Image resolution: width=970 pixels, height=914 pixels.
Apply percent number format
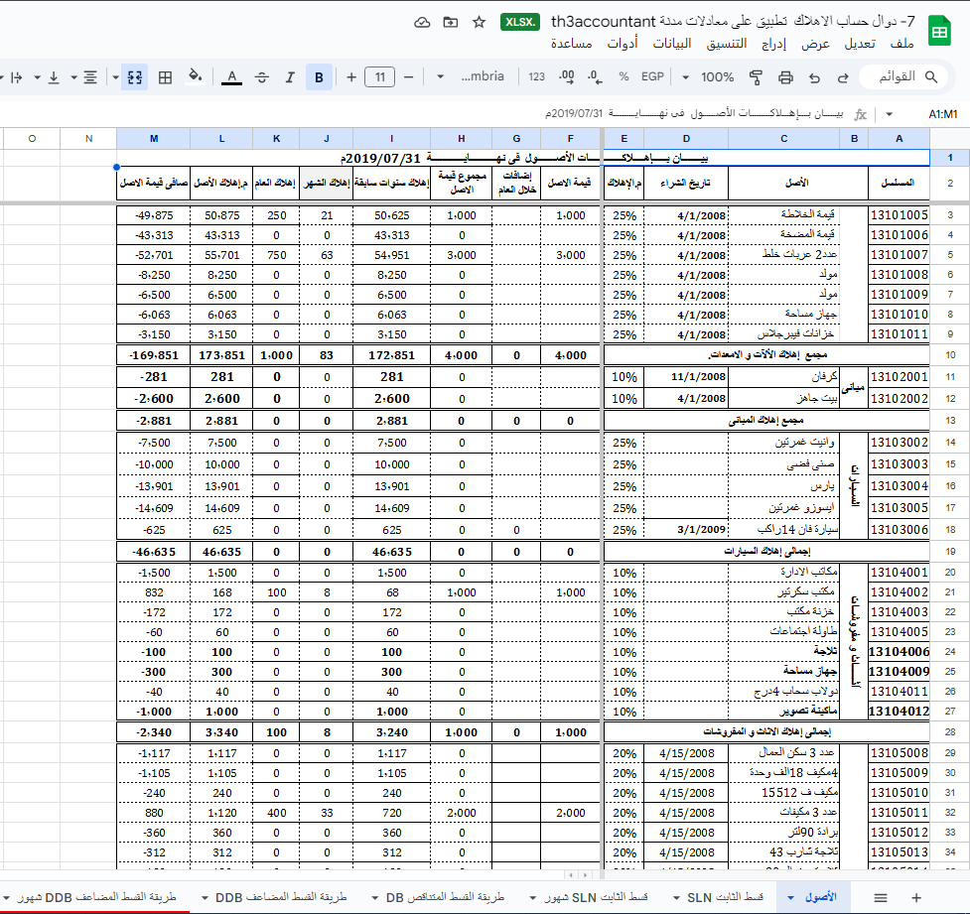click(x=624, y=76)
